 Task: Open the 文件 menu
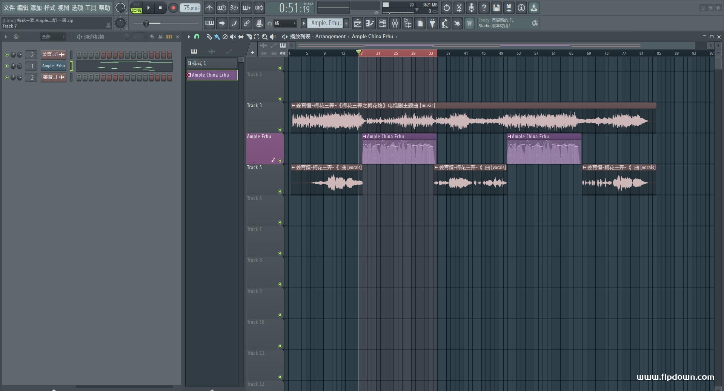(9, 8)
